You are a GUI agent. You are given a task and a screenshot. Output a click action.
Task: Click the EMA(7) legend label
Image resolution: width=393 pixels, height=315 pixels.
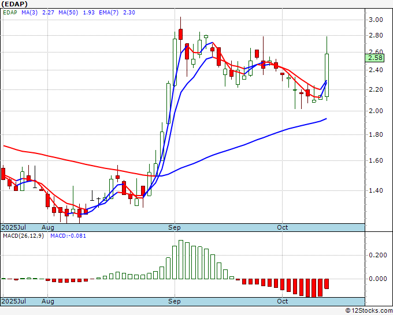click(x=109, y=13)
